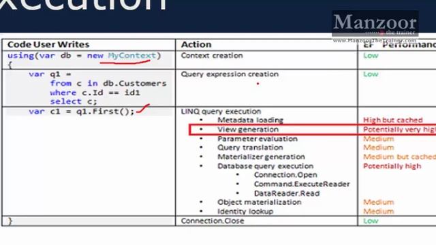The width and height of the screenshot is (436, 245).
Task: Click the "DataReader.Read" sub-bullet
Action: point(287,193)
